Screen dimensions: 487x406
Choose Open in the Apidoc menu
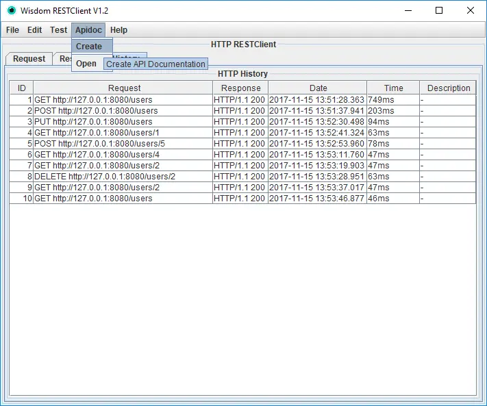tap(88, 64)
